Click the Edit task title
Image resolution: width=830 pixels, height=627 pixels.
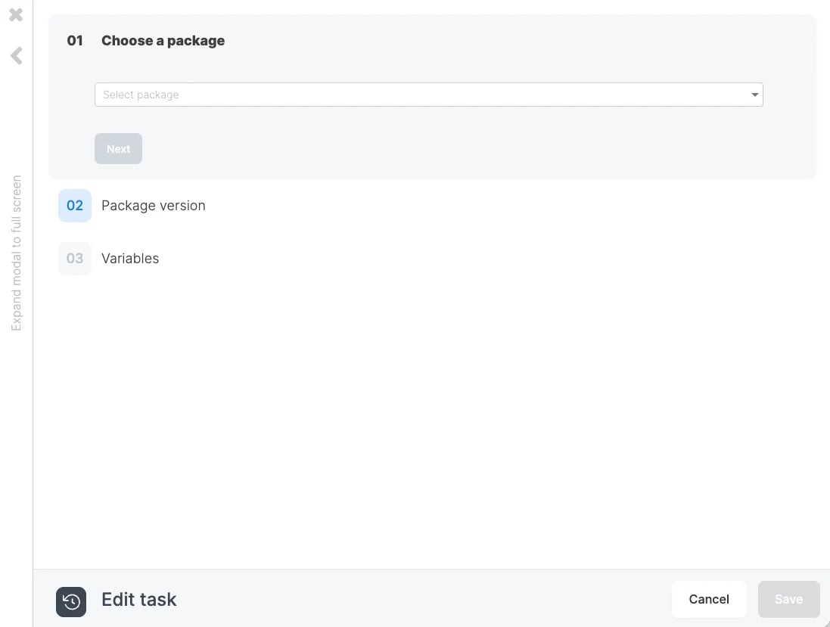pyautogui.click(x=138, y=600)
